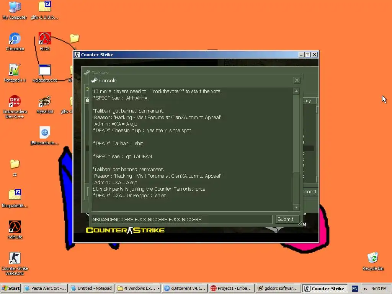Select the fitzquake08... archive icon
This screenshot has height=294, width=392.
point(15,199)
